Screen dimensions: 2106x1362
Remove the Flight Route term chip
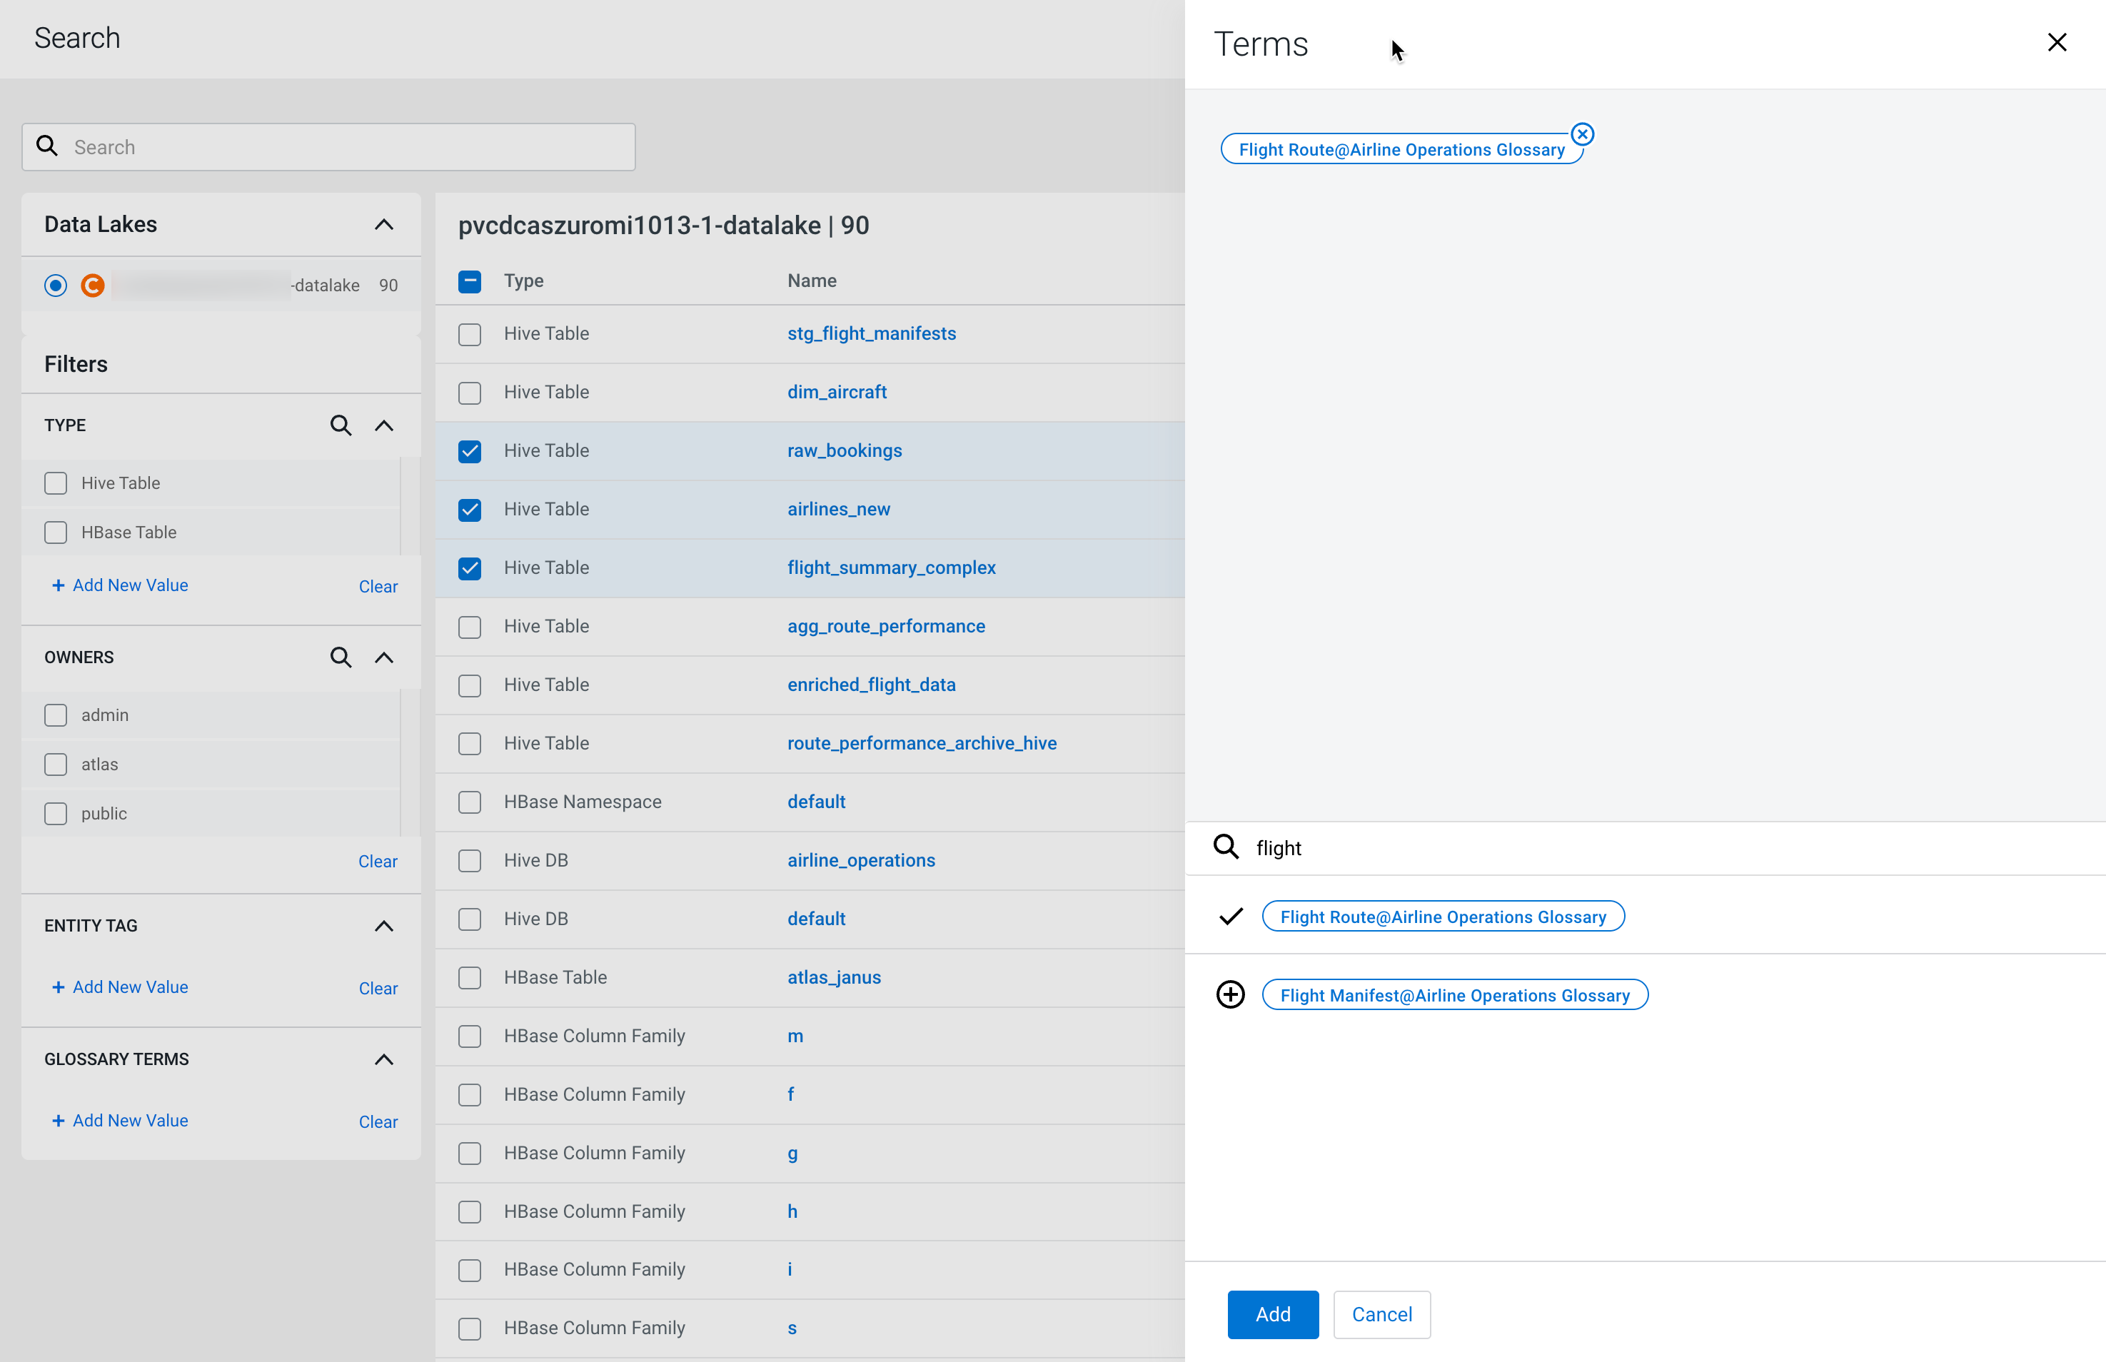tap(1581, 134)
